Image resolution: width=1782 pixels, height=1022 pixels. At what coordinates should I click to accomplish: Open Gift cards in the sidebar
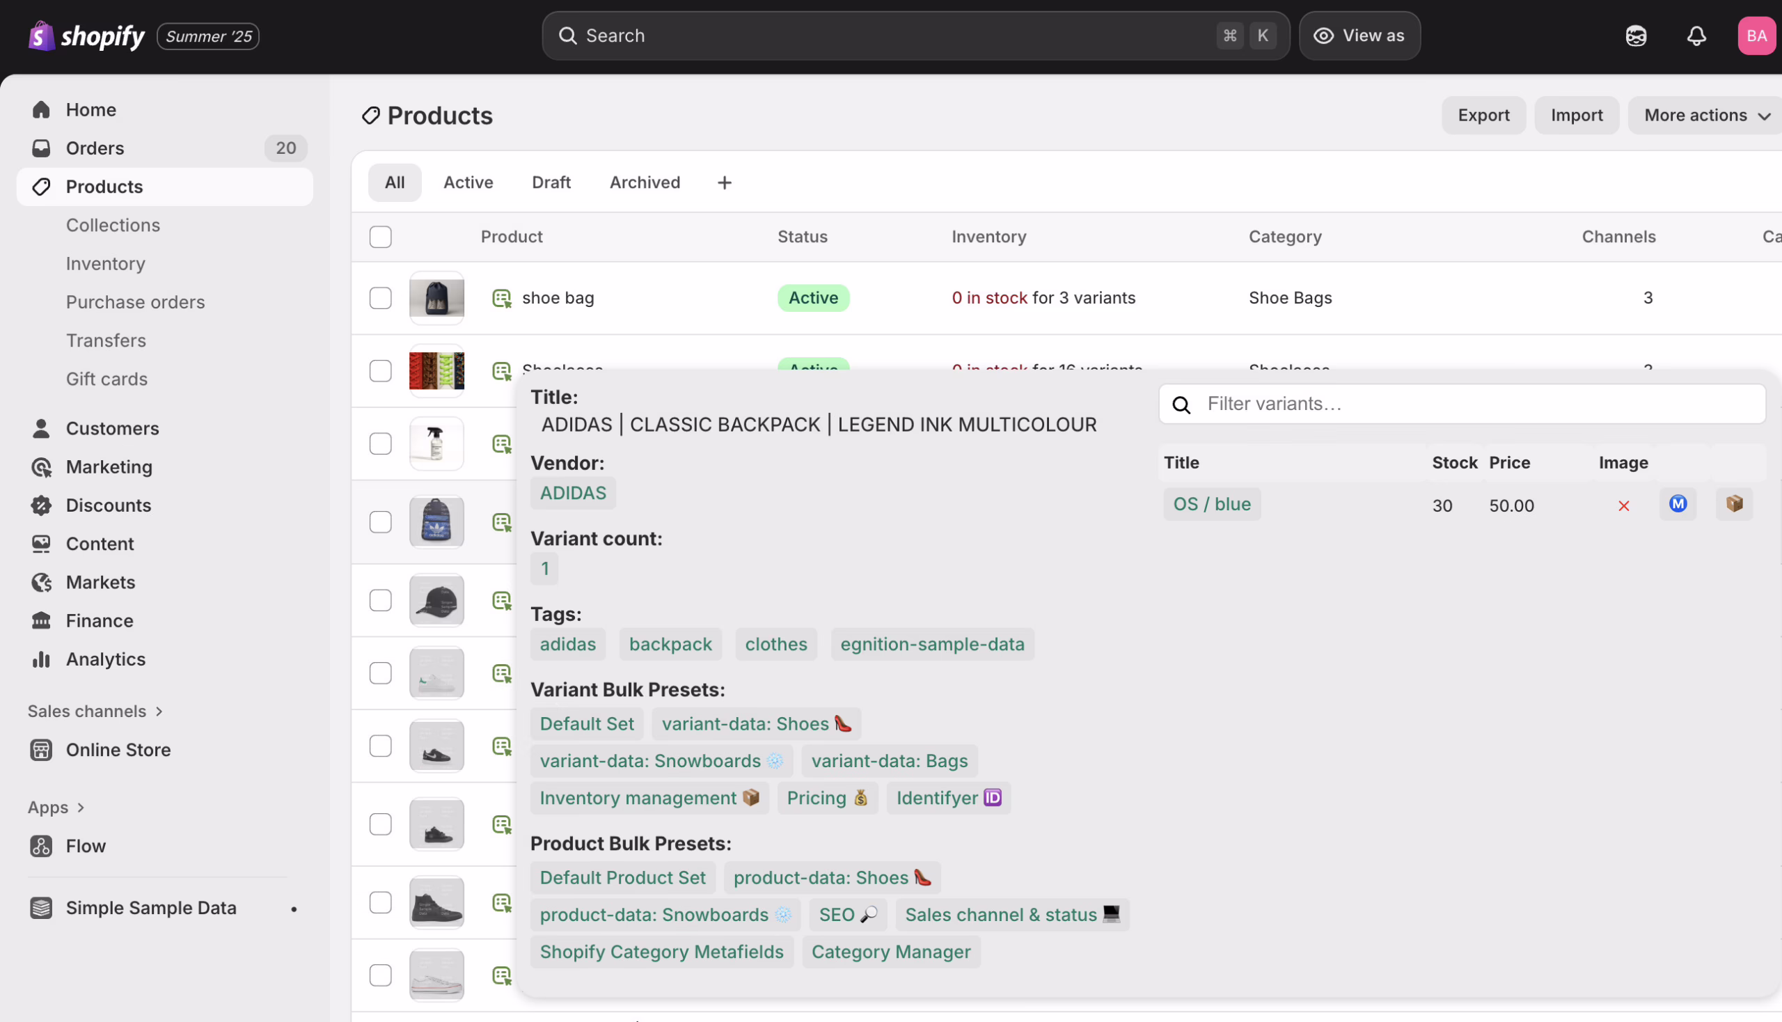(x=107, y=379)
